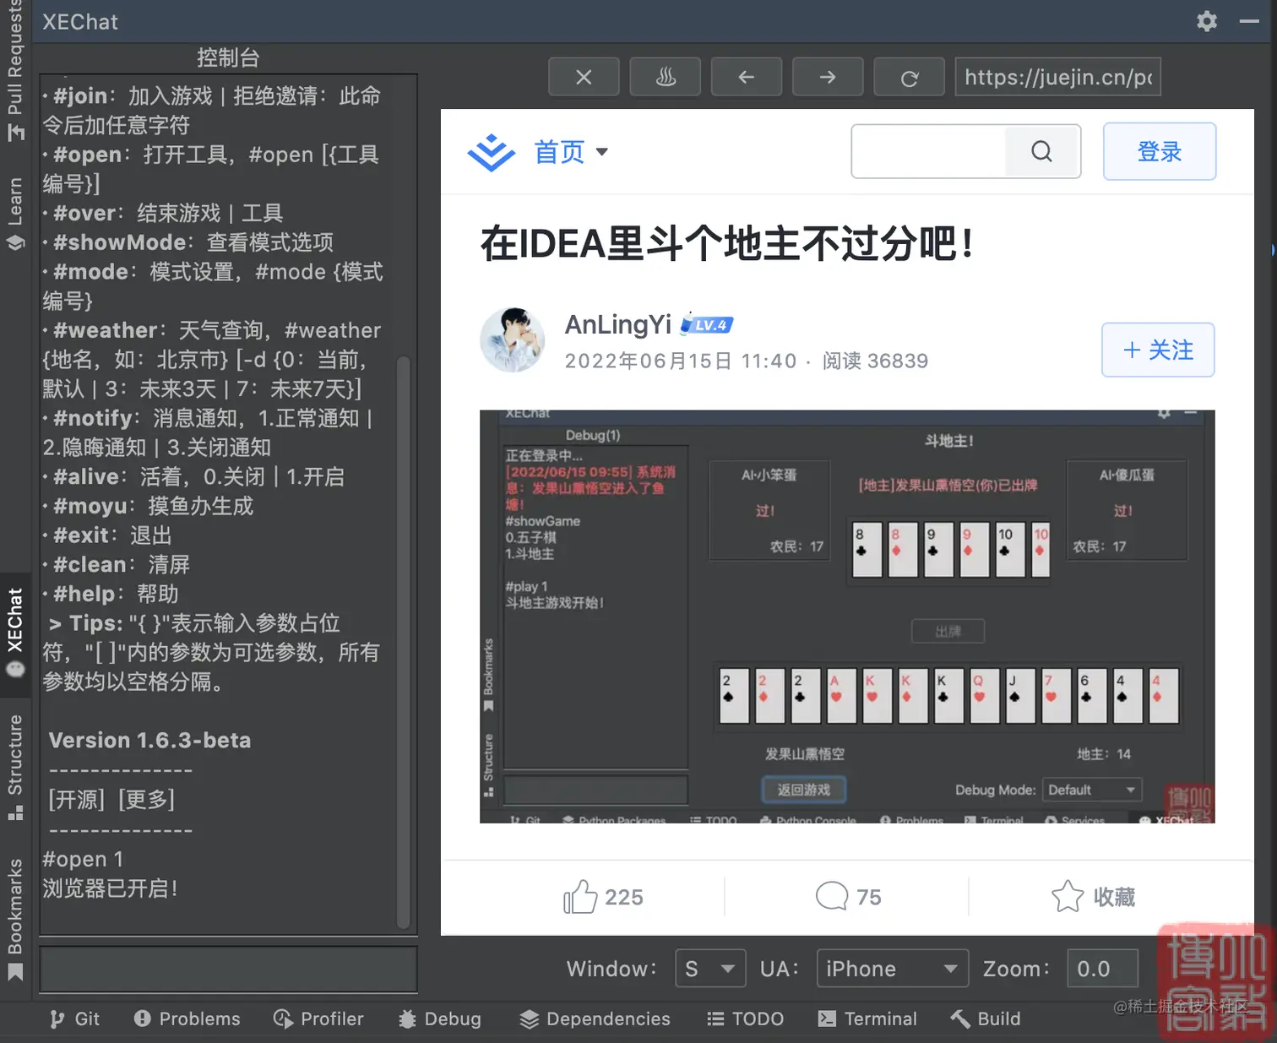Open the article screenshot image
The width and height of the screenshot is (1277, 1043).
(x=847, y=617)
